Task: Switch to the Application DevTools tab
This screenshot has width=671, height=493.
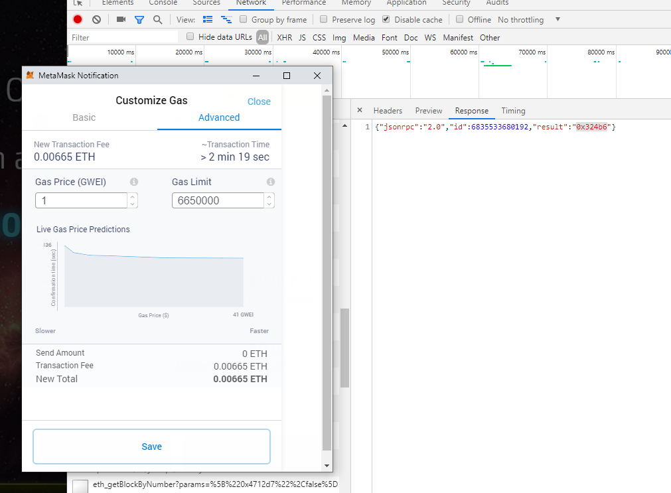Action: click(407, 3)
